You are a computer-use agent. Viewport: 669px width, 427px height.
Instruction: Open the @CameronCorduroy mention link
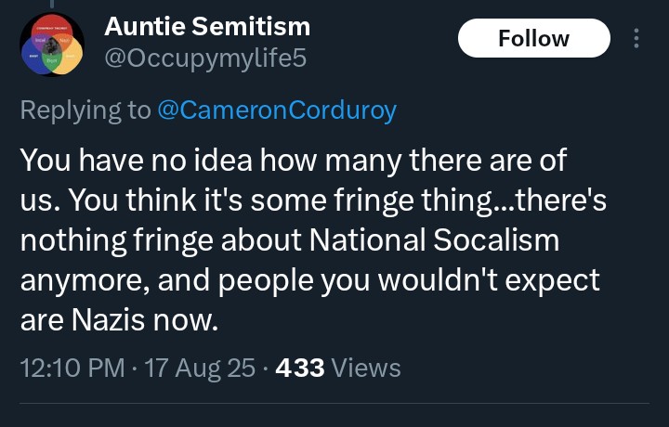[277, 110]
